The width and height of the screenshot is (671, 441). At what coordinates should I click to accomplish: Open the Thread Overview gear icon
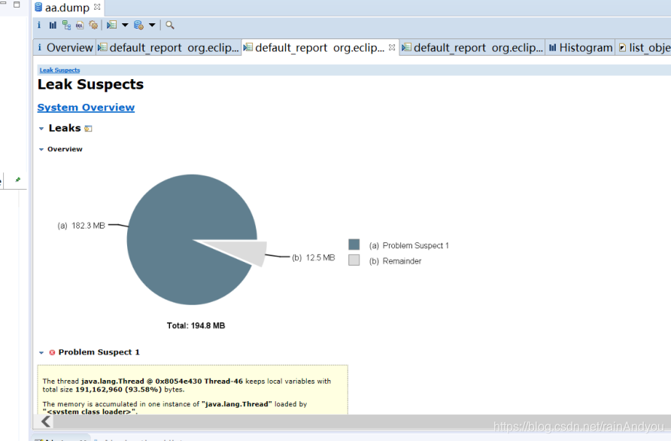[x=93, y=26]
